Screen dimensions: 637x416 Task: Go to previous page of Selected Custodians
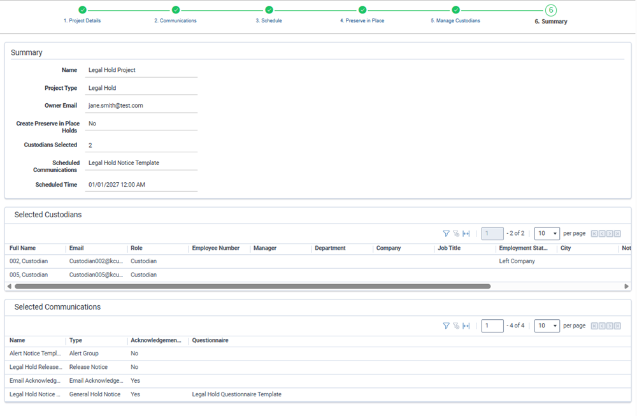click(602, 234)
